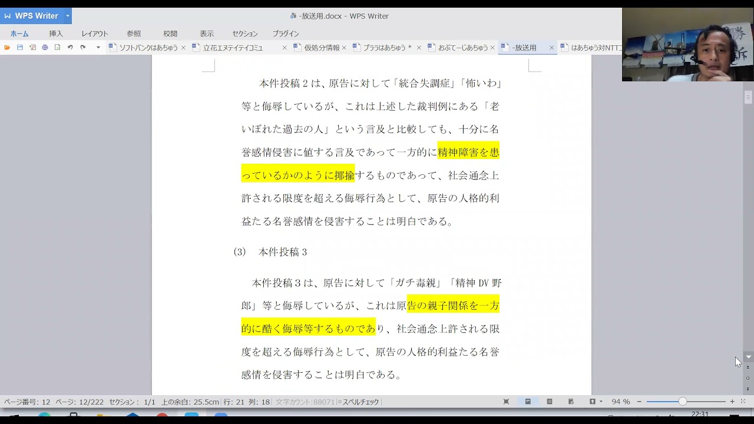The height and width of the screenshot is (424, 754).
Task: Close the ソフトバンクはあちゅう tab
Action: click(183, 48)
